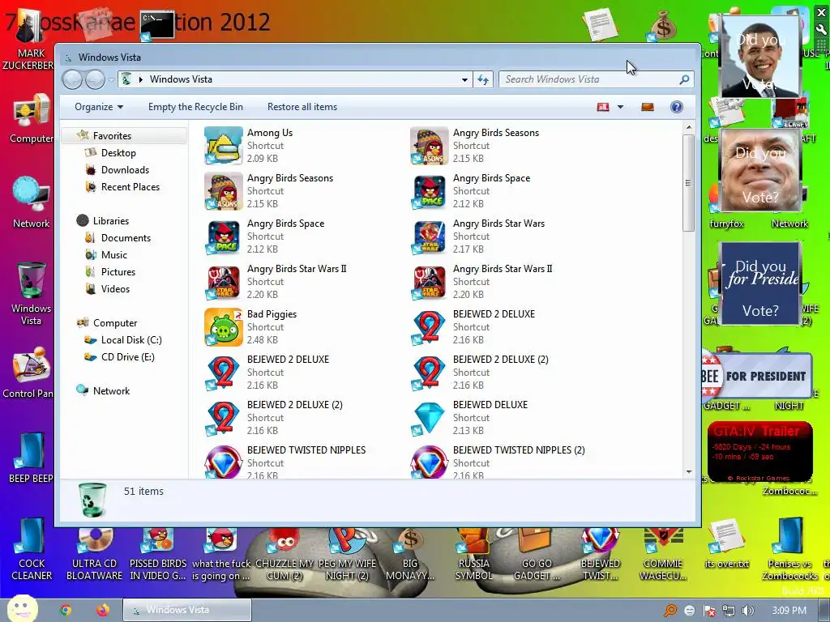Open the recent pages dropdown arrow

pyautogui.click(x=111, y=80)
